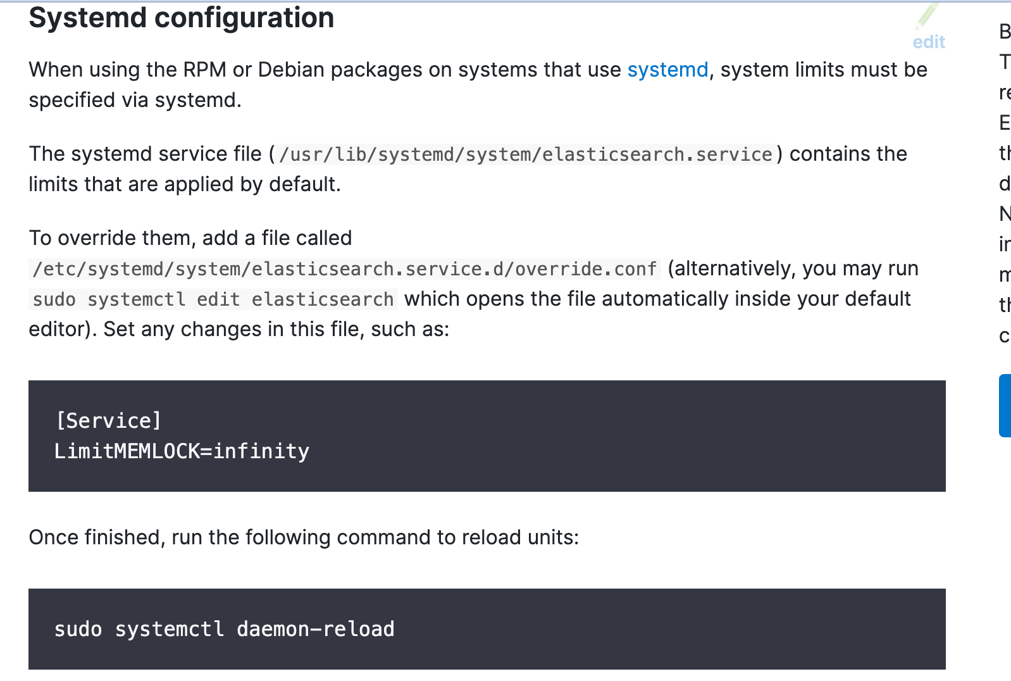
Task: Click the 'sudo systemctl daemon-reload' command
Action: pyautogui.click(x=224, y=629)
